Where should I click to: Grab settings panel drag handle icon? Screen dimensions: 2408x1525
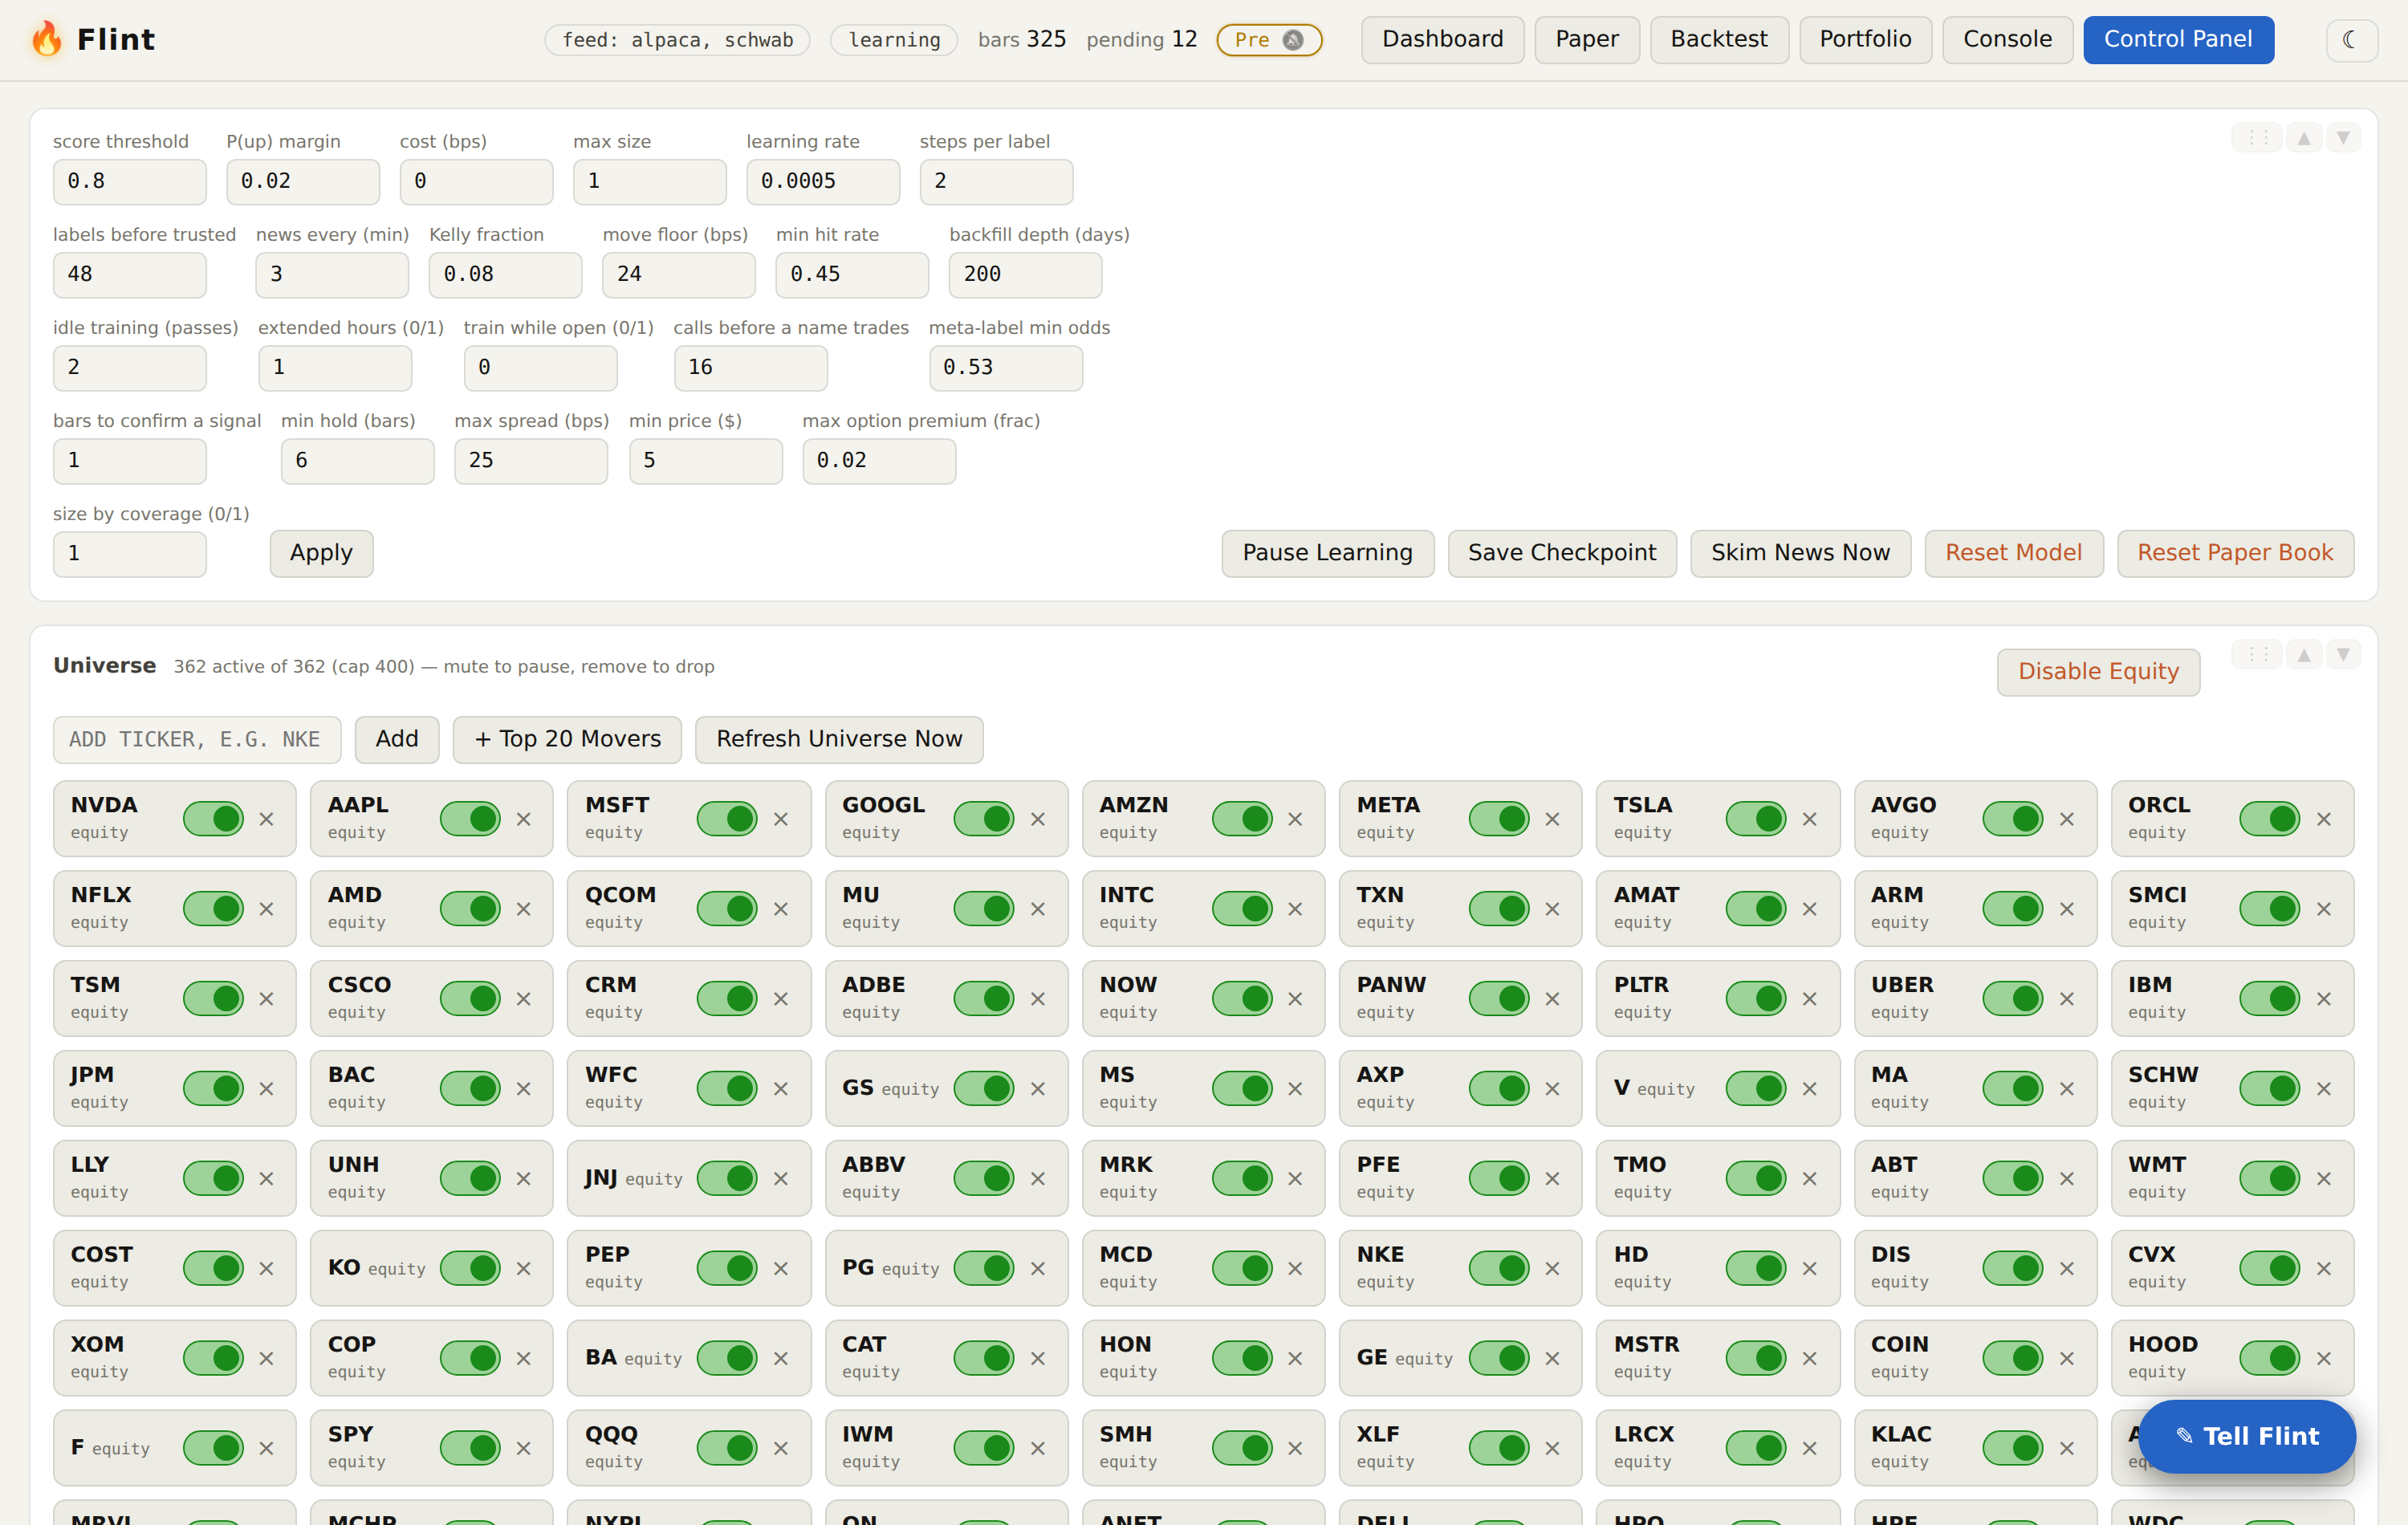(2257, 138)
